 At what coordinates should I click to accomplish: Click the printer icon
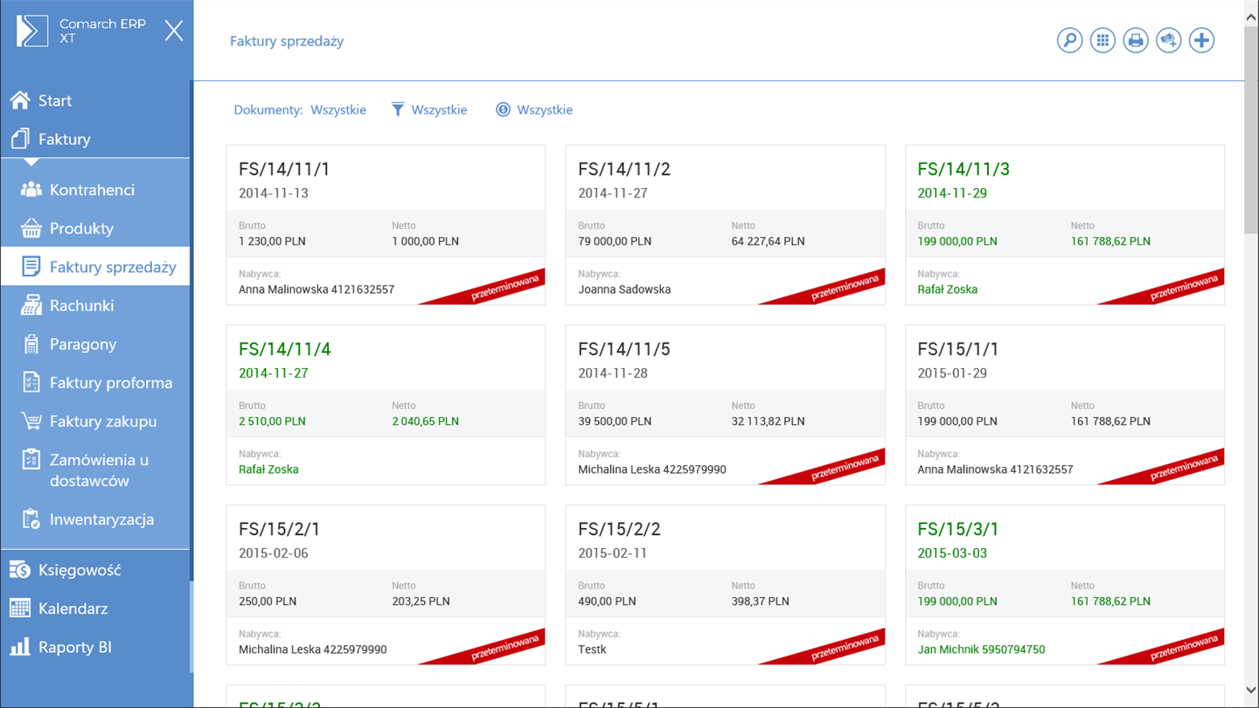[1136, 40]
